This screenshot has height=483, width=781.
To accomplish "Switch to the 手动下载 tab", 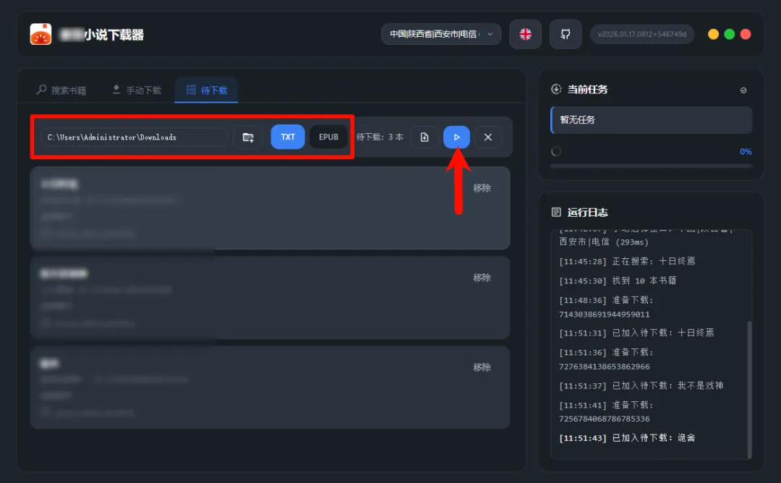I will (137, 90).
